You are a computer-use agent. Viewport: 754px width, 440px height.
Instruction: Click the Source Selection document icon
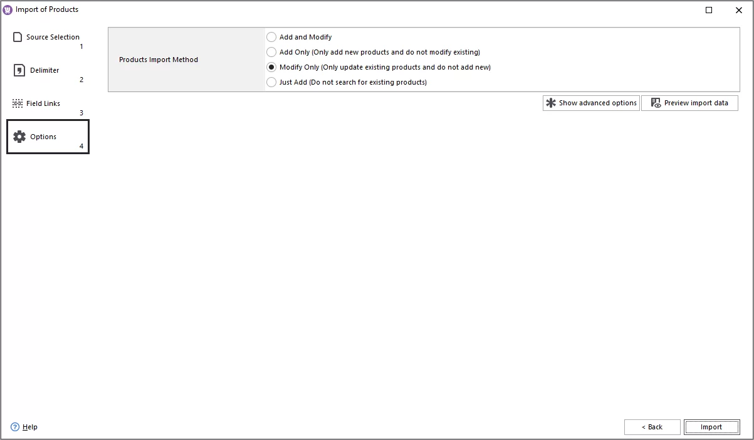pyautogui.click(x=16, y=36)
